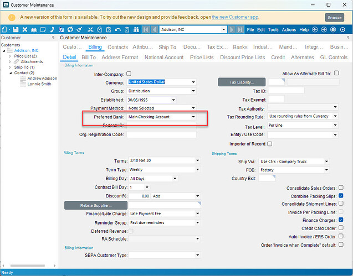Open the Tools menu
The image size is (353, 276).
point(273,30)
